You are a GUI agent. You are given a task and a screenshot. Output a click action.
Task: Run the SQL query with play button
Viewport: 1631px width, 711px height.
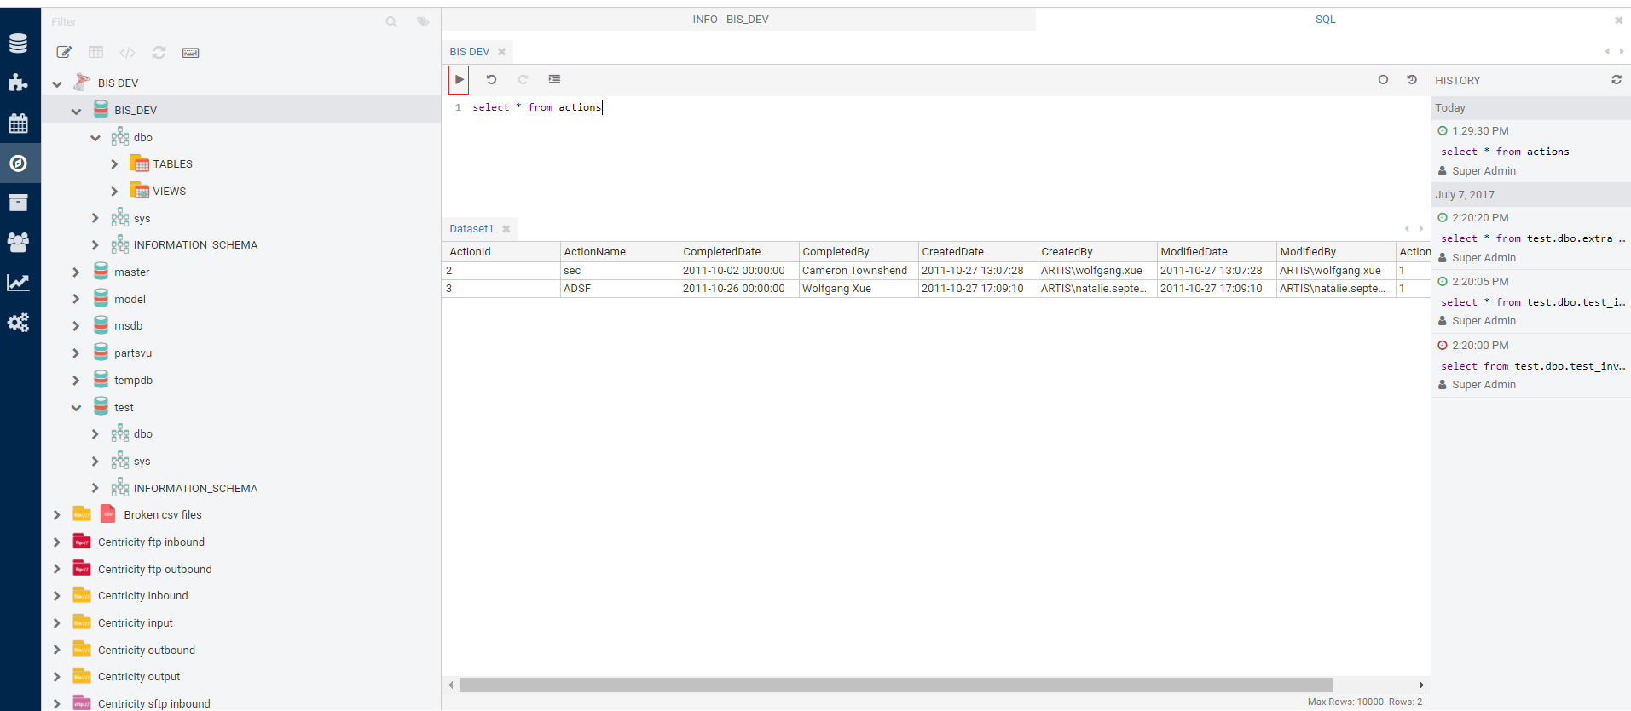pyautogui.click(x=459, y=80)
